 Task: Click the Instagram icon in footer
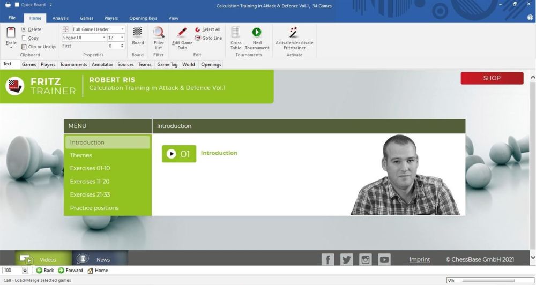[x=365, y=259]
